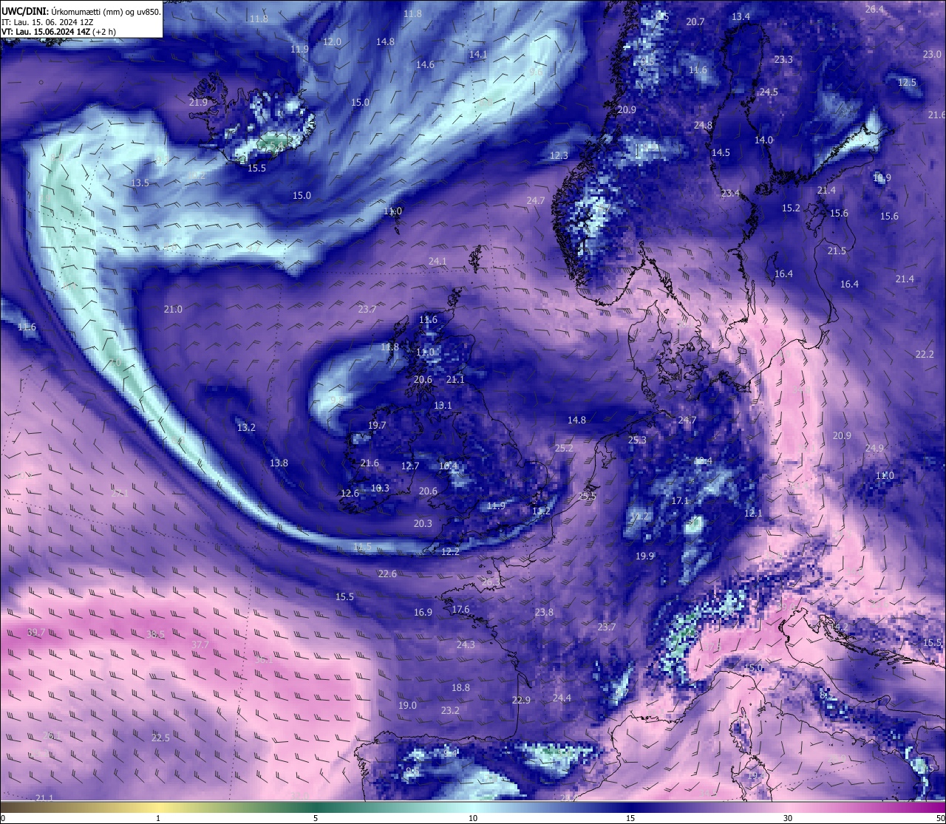The width and height of the screenshot is (946, 824).
Task: Click the 24.5 value over northern Sweden
Action: click(x=769, y=92)
